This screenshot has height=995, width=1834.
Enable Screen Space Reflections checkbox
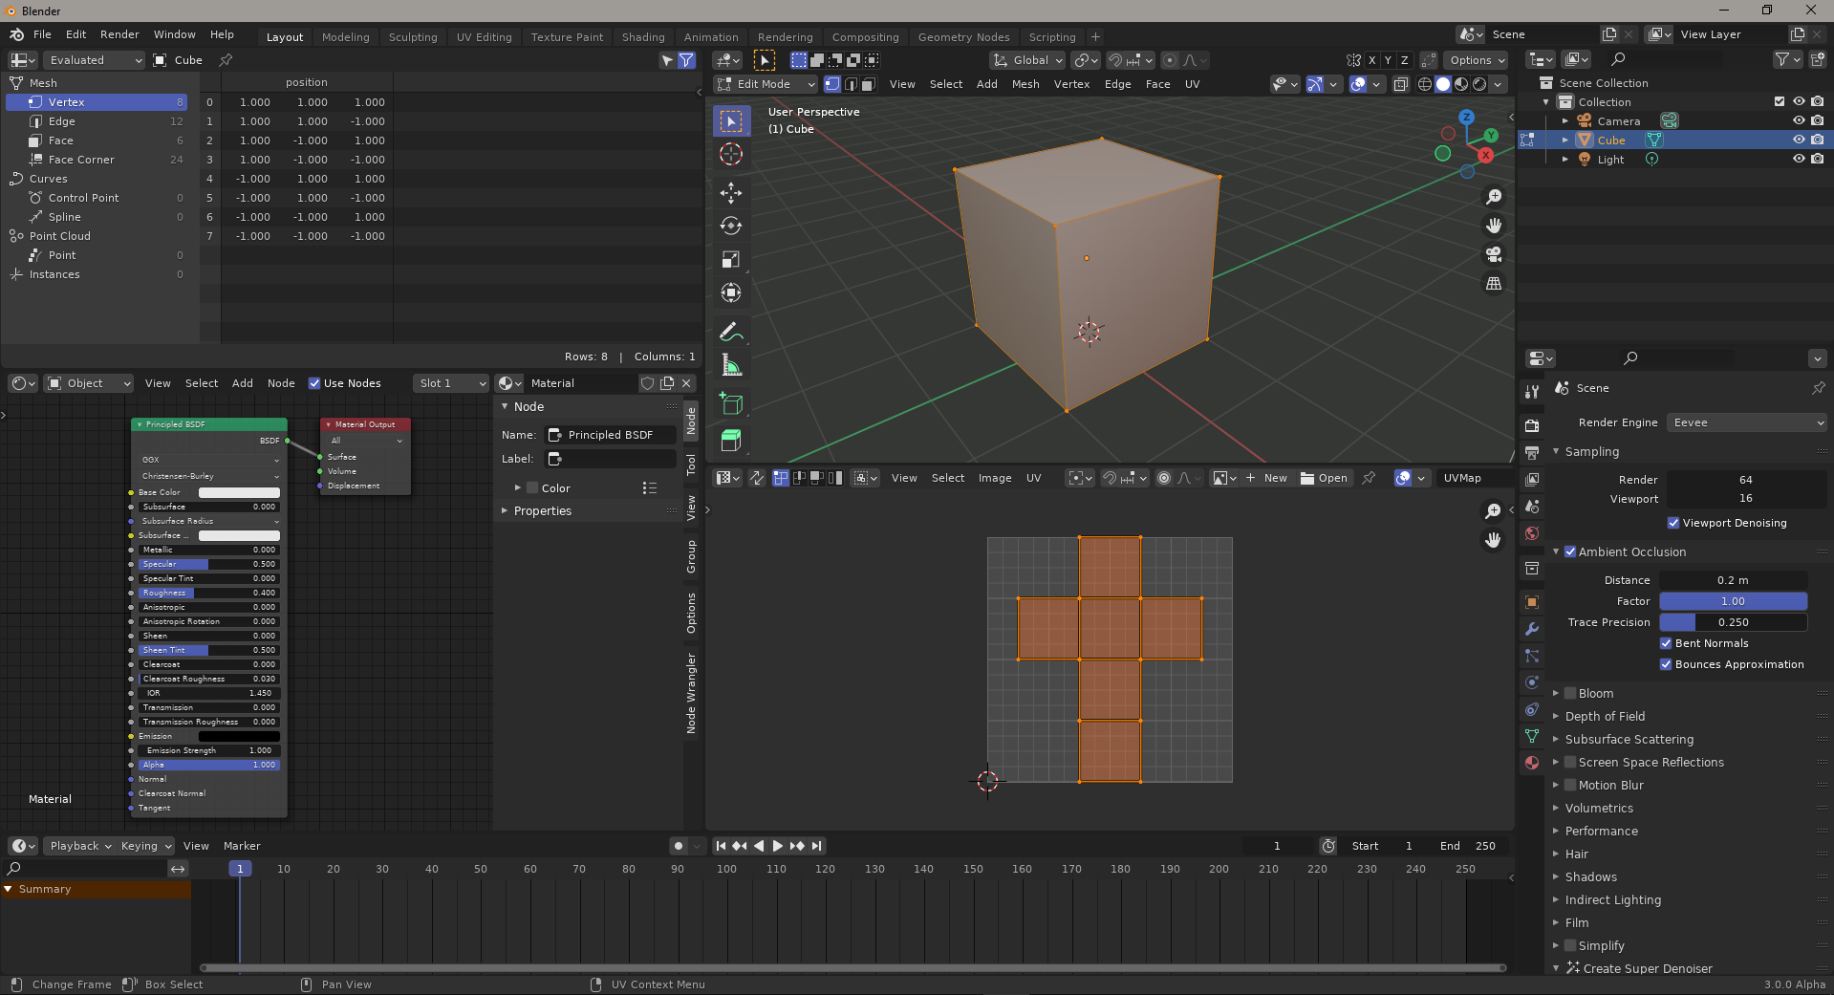click(1569, 762)
